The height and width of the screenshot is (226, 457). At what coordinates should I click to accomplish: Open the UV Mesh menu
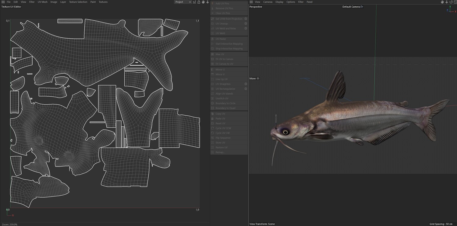(x=42, y=2)
